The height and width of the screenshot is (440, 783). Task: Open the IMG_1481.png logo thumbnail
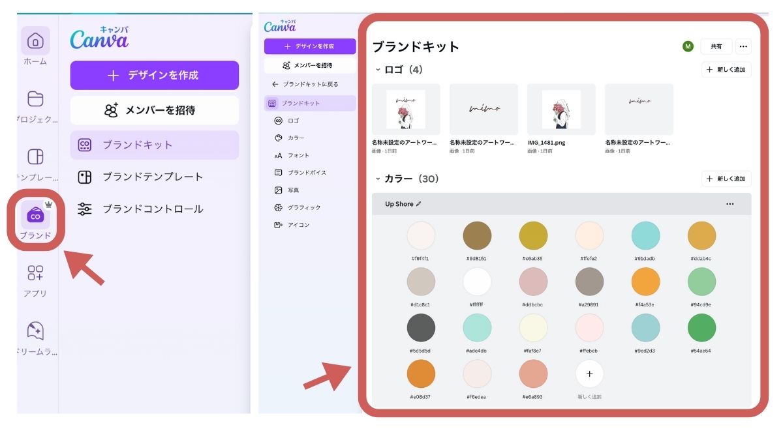(561, 109)
